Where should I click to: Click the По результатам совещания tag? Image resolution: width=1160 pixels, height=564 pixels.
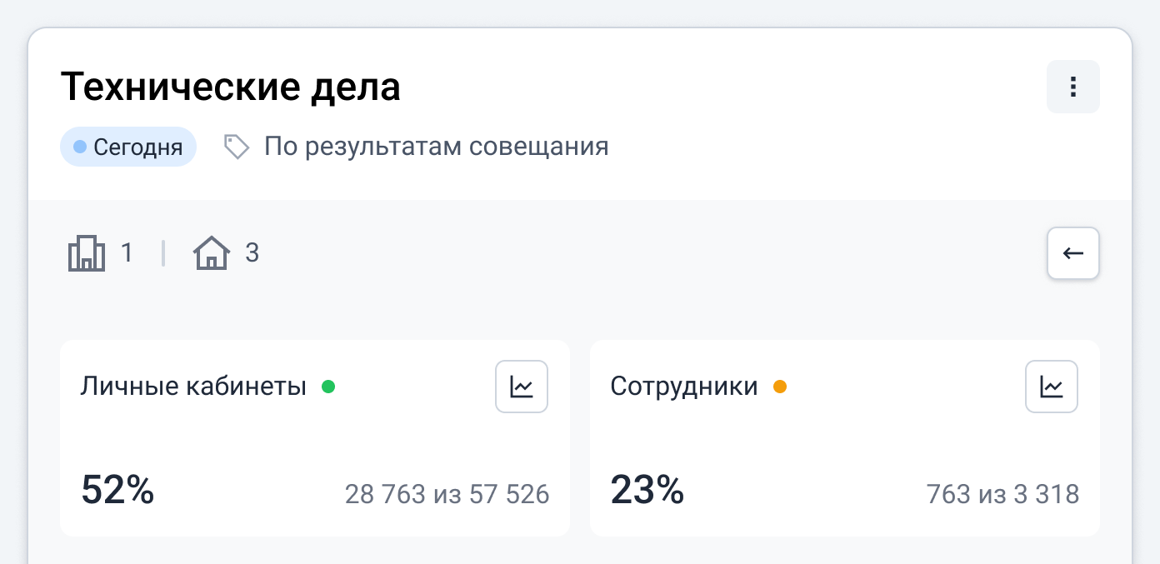click(436, 147)
